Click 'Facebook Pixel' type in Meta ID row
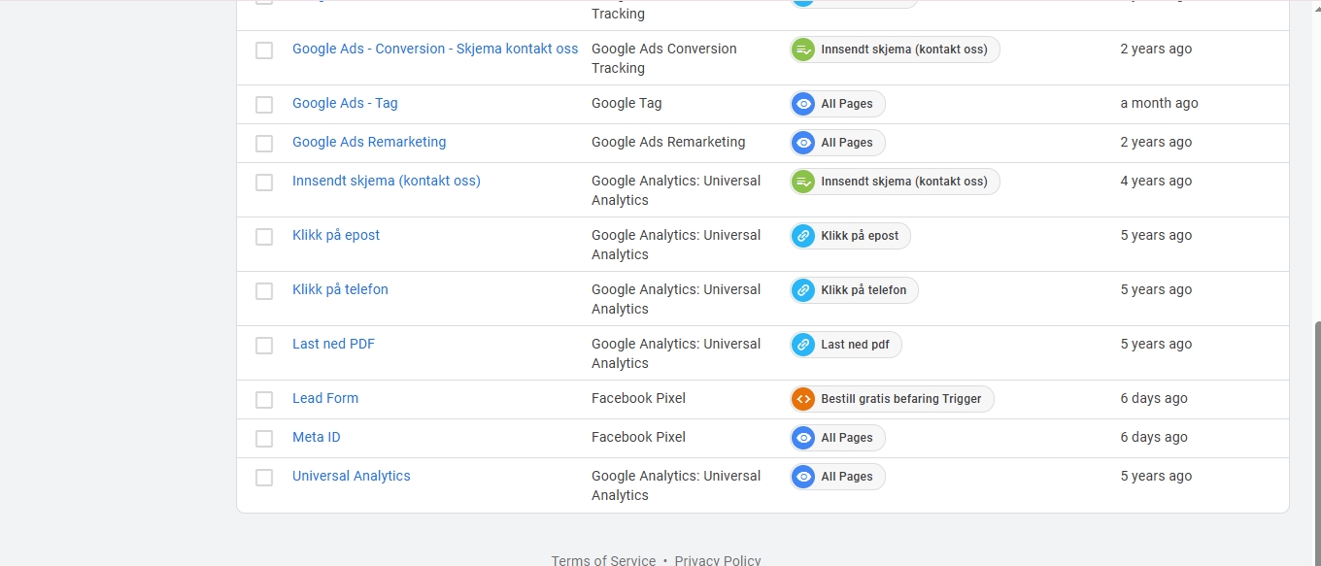The height and width of the screenshot is (566, 1321). [x=638, y=437]
